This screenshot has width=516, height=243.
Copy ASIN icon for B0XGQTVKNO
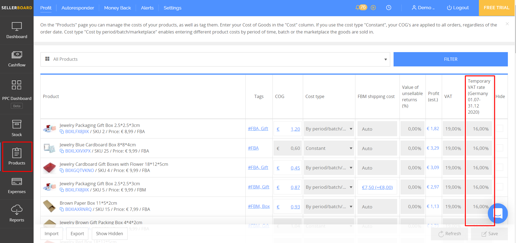pyautogui.click(x=62, y=171)
